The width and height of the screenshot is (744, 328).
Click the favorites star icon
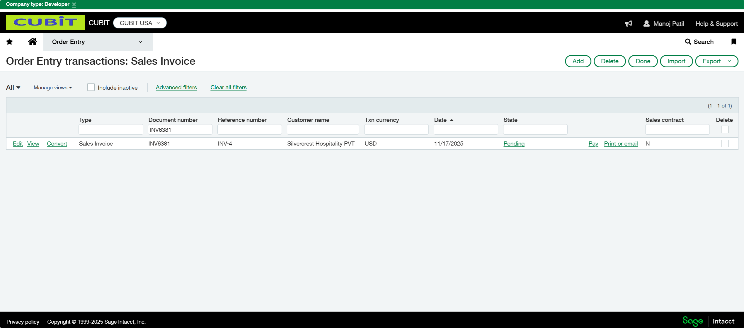pos(9,42)
